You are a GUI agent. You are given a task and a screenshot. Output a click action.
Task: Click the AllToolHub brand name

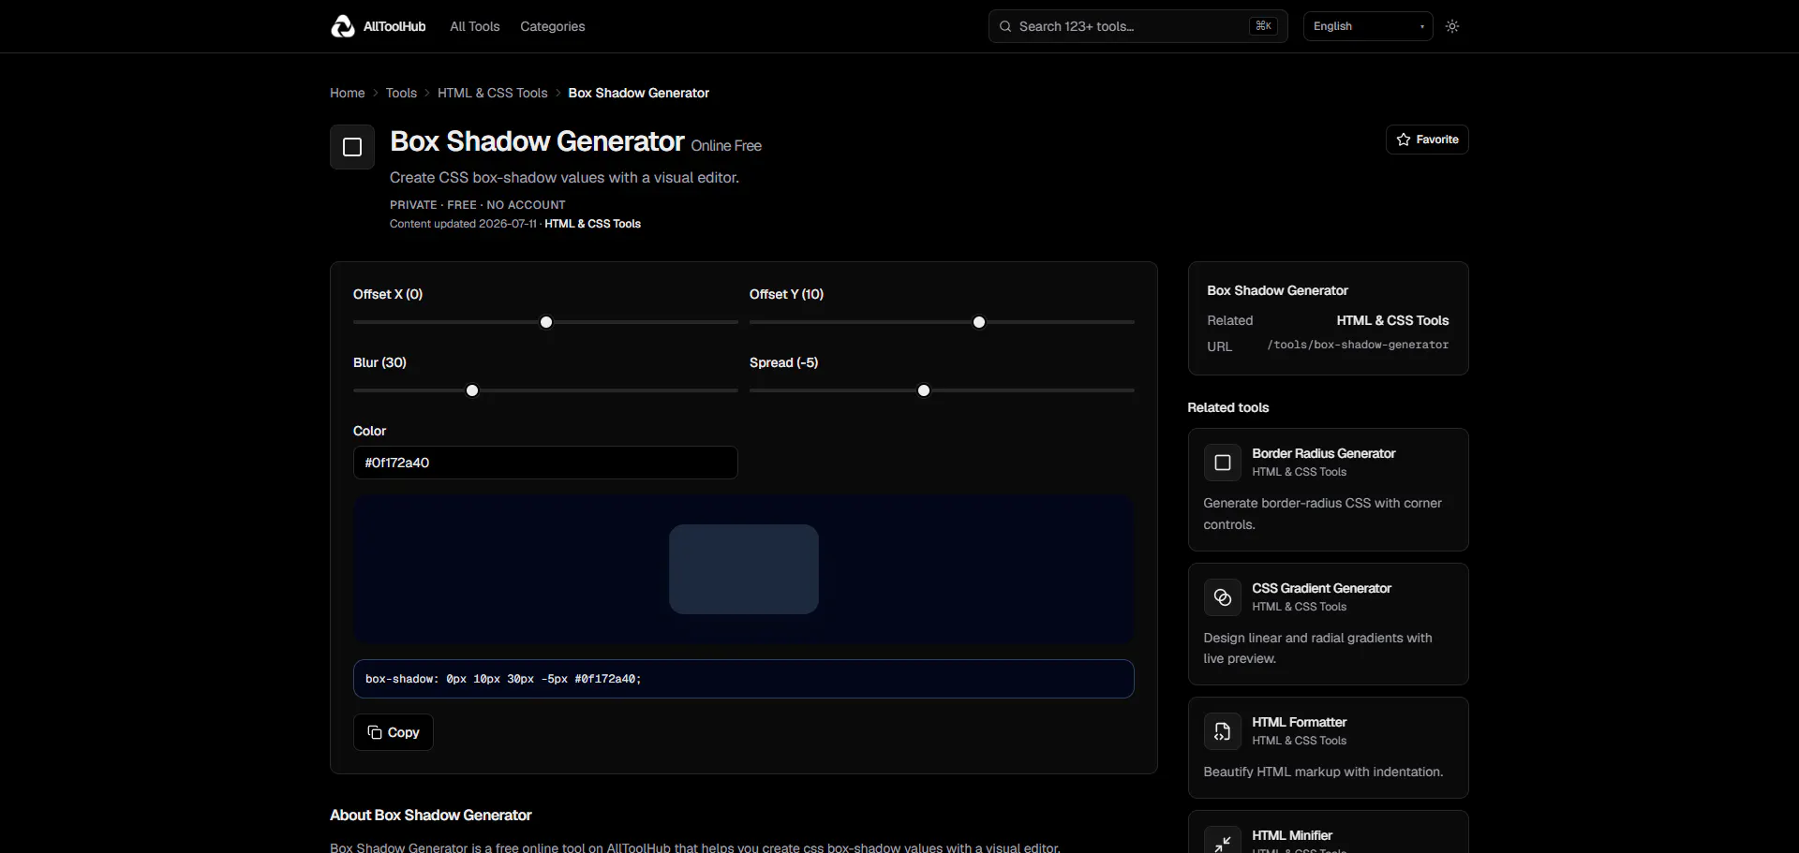(394, 26)
